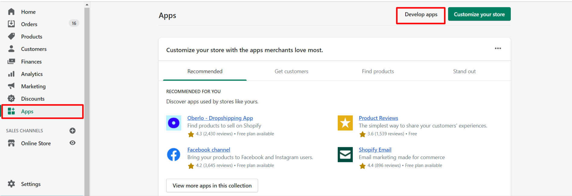Switch to the Recommended tab

pos(205,71)
